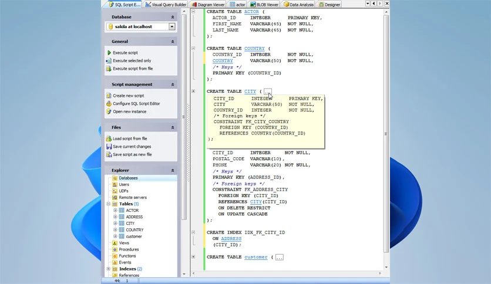The height and width of the screenshot is (284, 491).
Task: Switch to the Designer tab
Action: [329, 4]
